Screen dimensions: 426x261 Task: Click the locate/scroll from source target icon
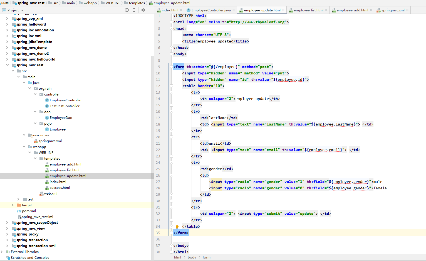(127, 10)
